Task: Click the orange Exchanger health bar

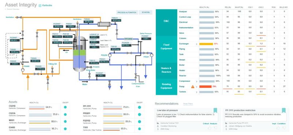Action: pos(206,44)
